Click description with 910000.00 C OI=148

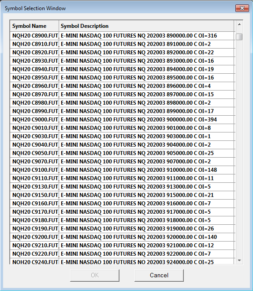tap(146, 170)
